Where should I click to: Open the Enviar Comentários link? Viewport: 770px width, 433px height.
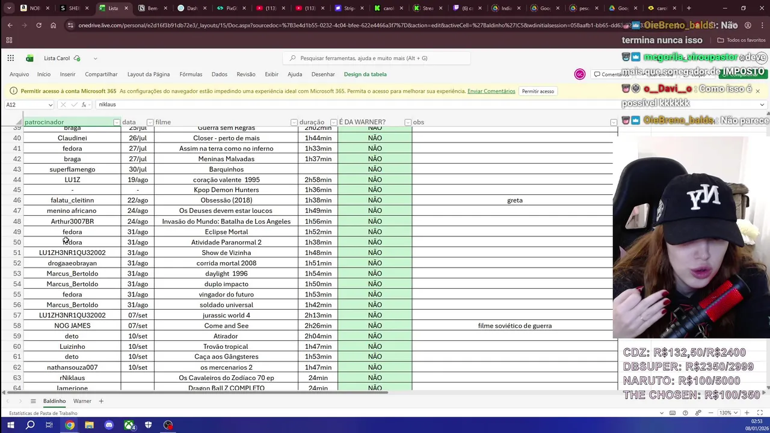point(491,91)
